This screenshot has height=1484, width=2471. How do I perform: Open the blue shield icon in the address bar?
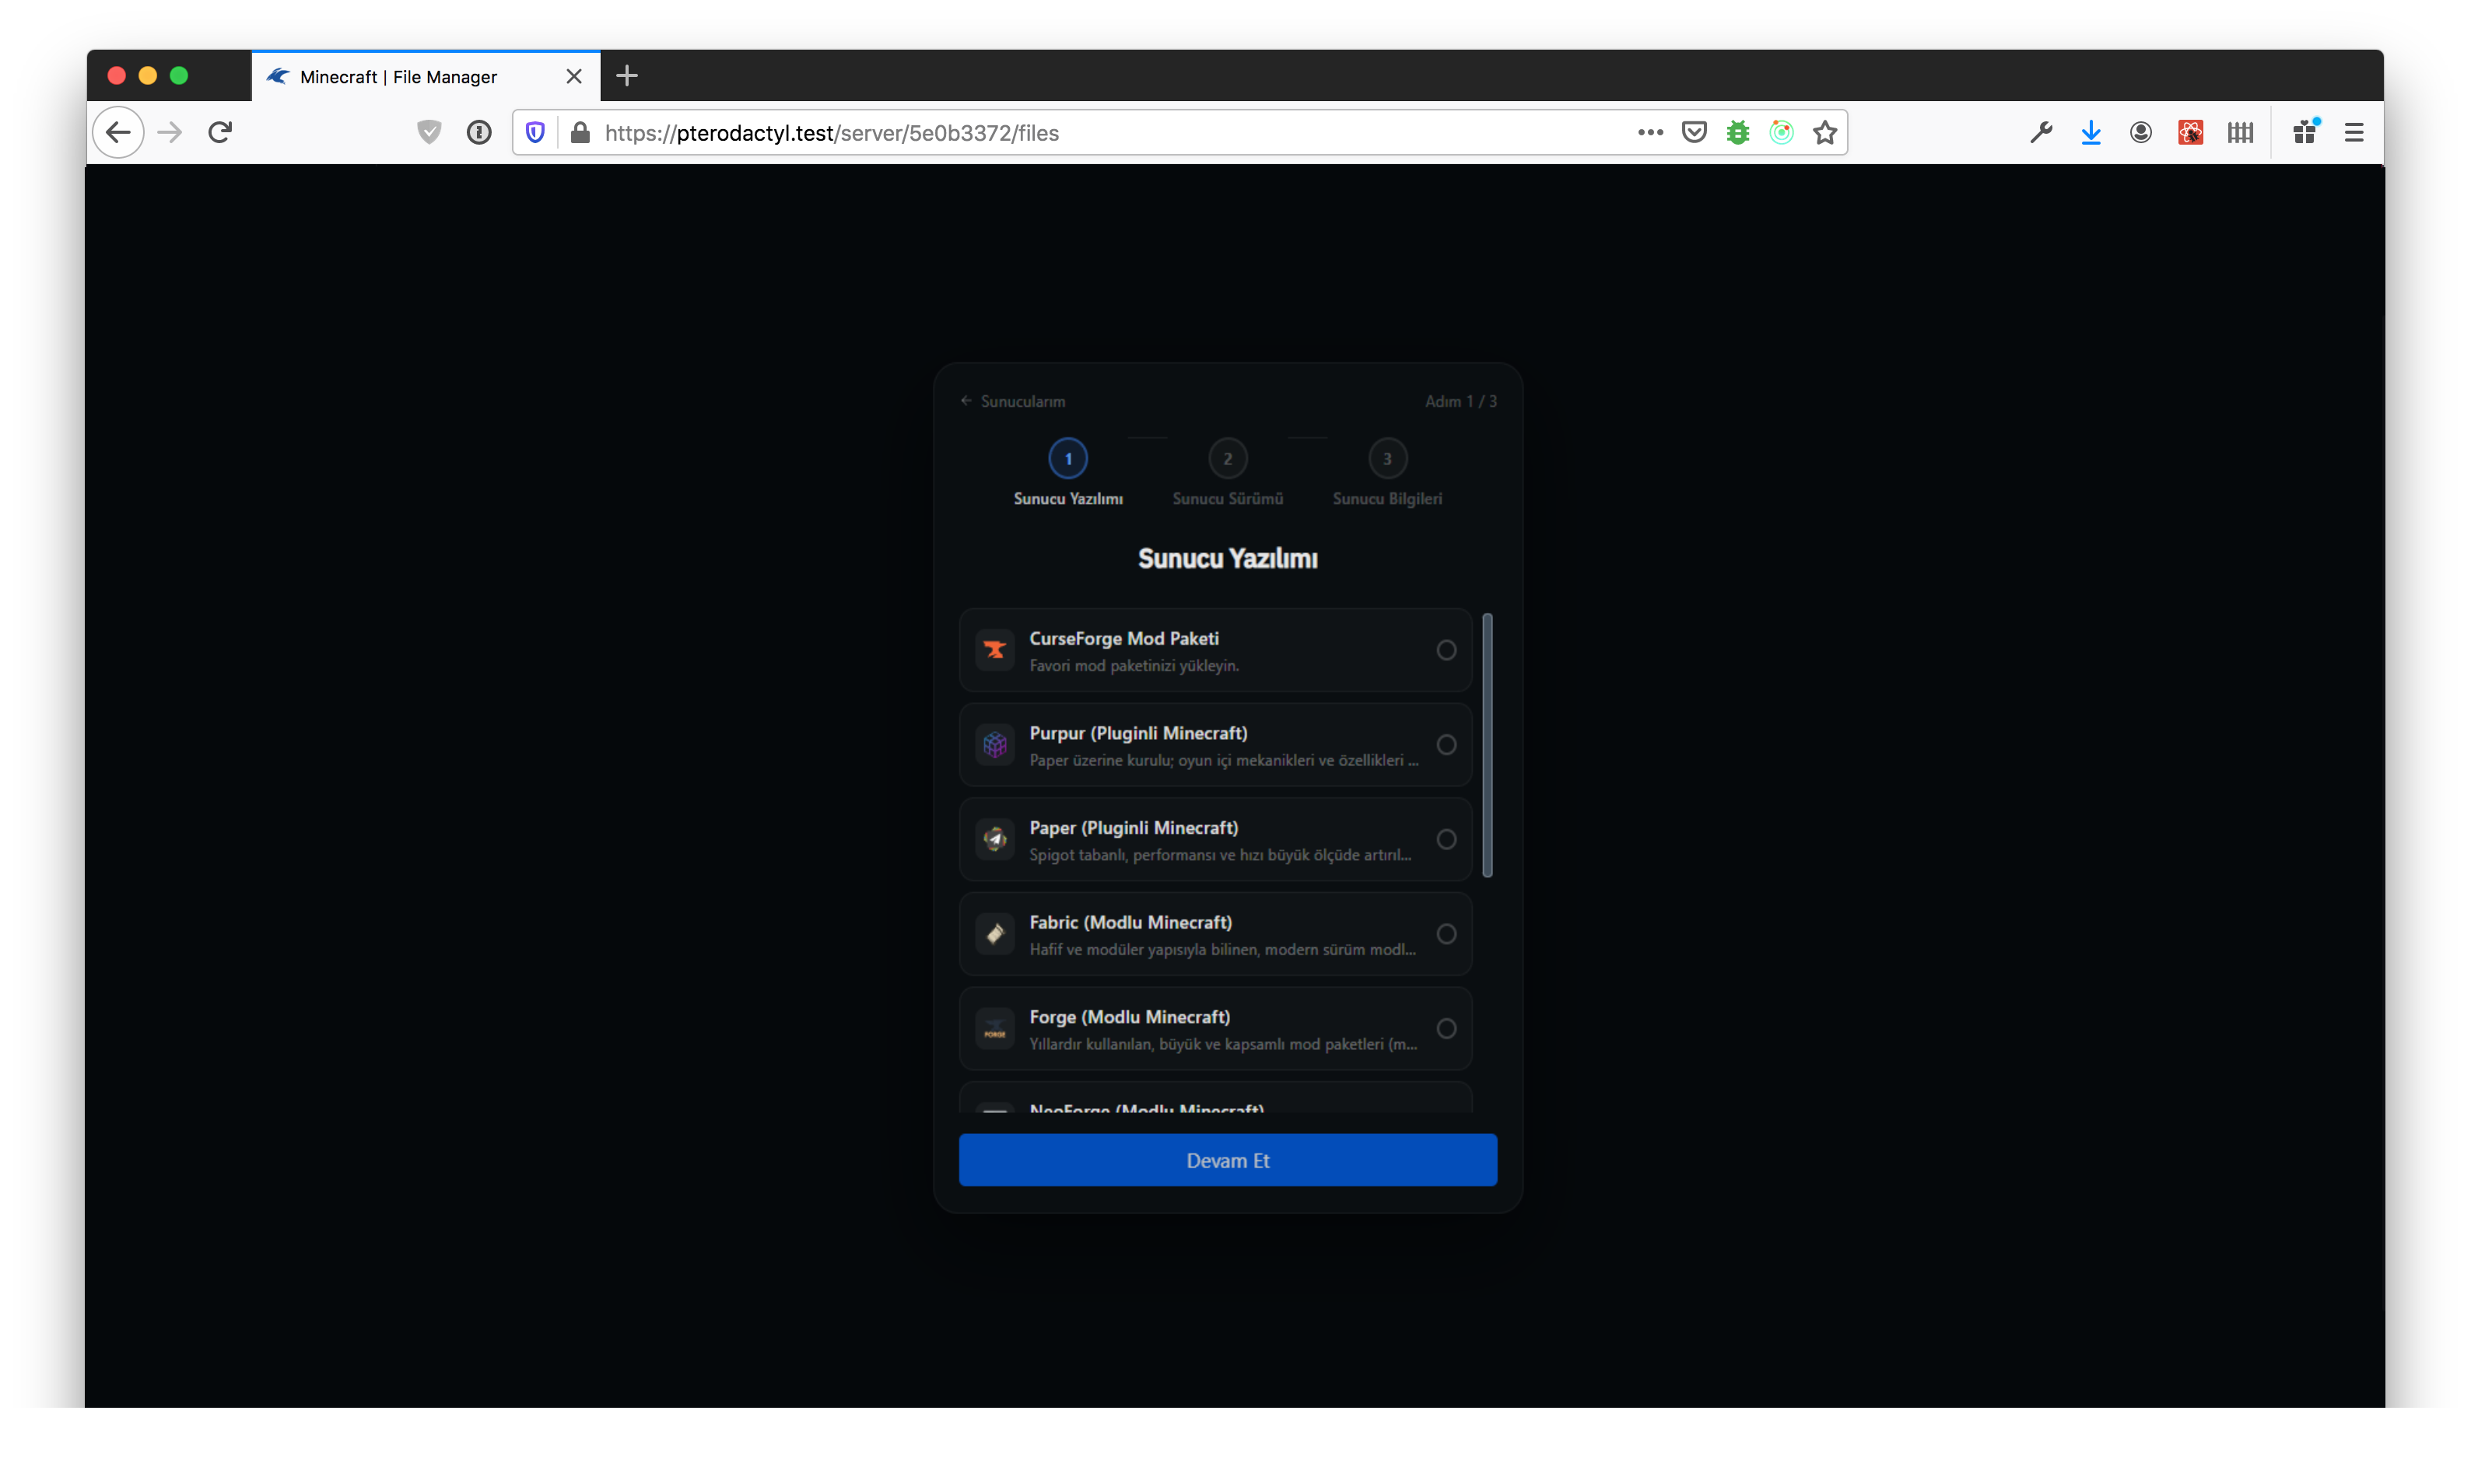[x=535, y=132]
